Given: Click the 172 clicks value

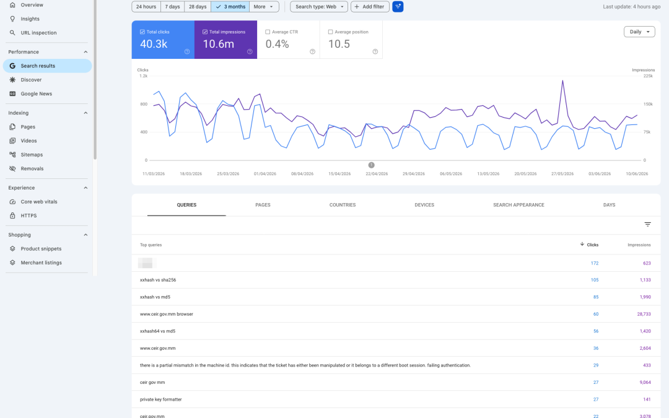Looking at the screenshot, I should click(594, 263).
